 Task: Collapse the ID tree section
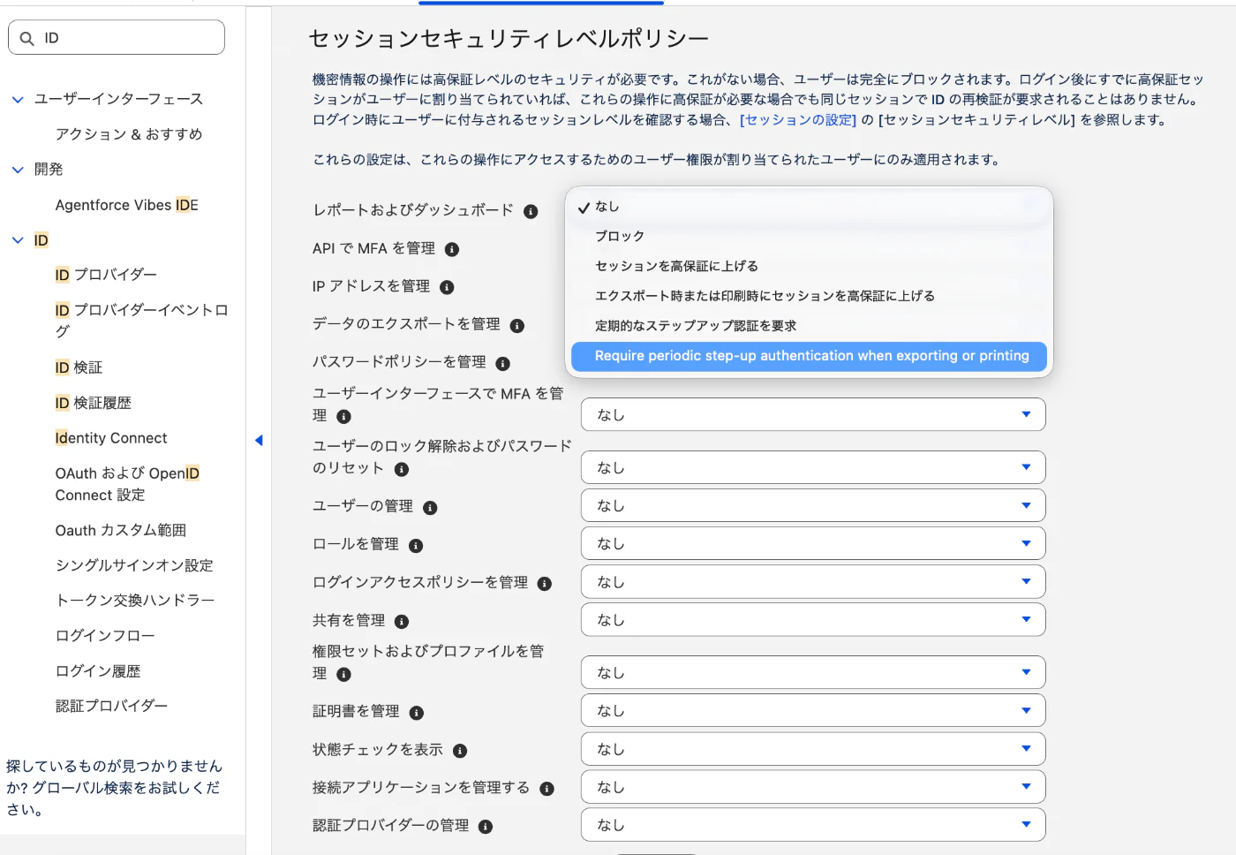[x=18, y=240]
